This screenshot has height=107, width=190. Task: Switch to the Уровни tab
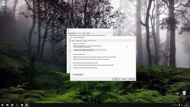coord(85,41)
